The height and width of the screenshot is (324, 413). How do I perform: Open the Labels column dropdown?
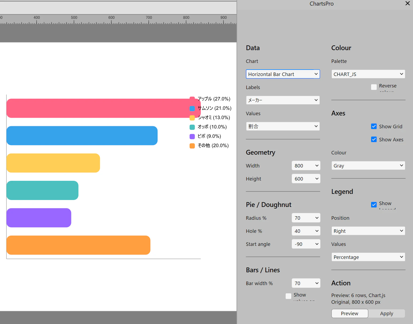[x=283, y=100]
